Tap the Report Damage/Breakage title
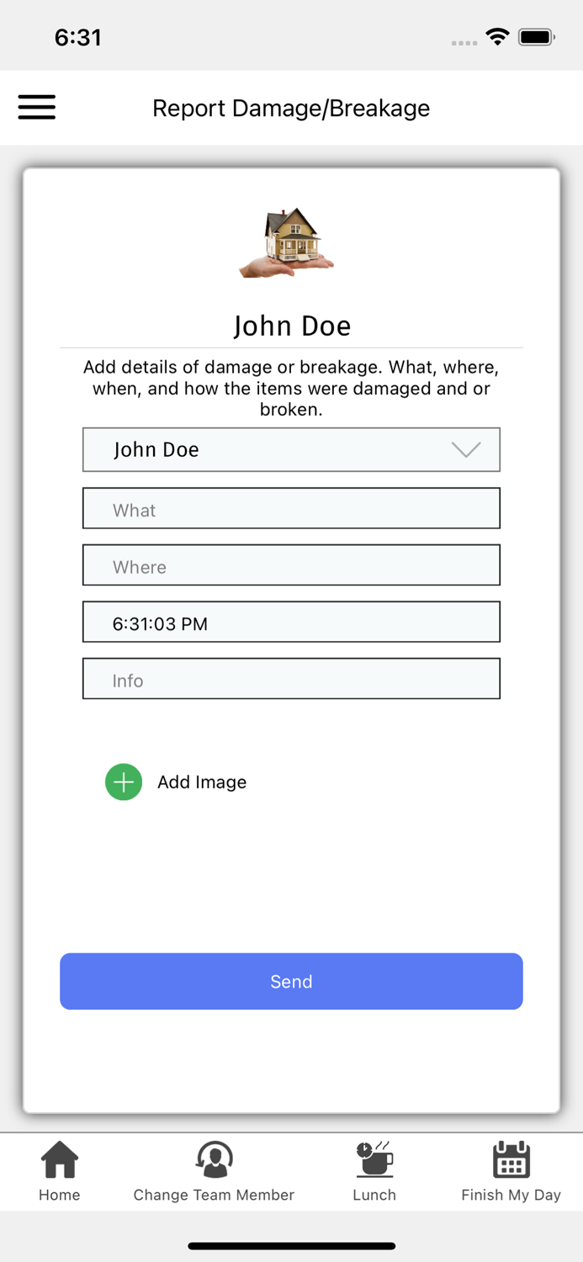This screenshot has width=583, height=1262. (291, 108)
